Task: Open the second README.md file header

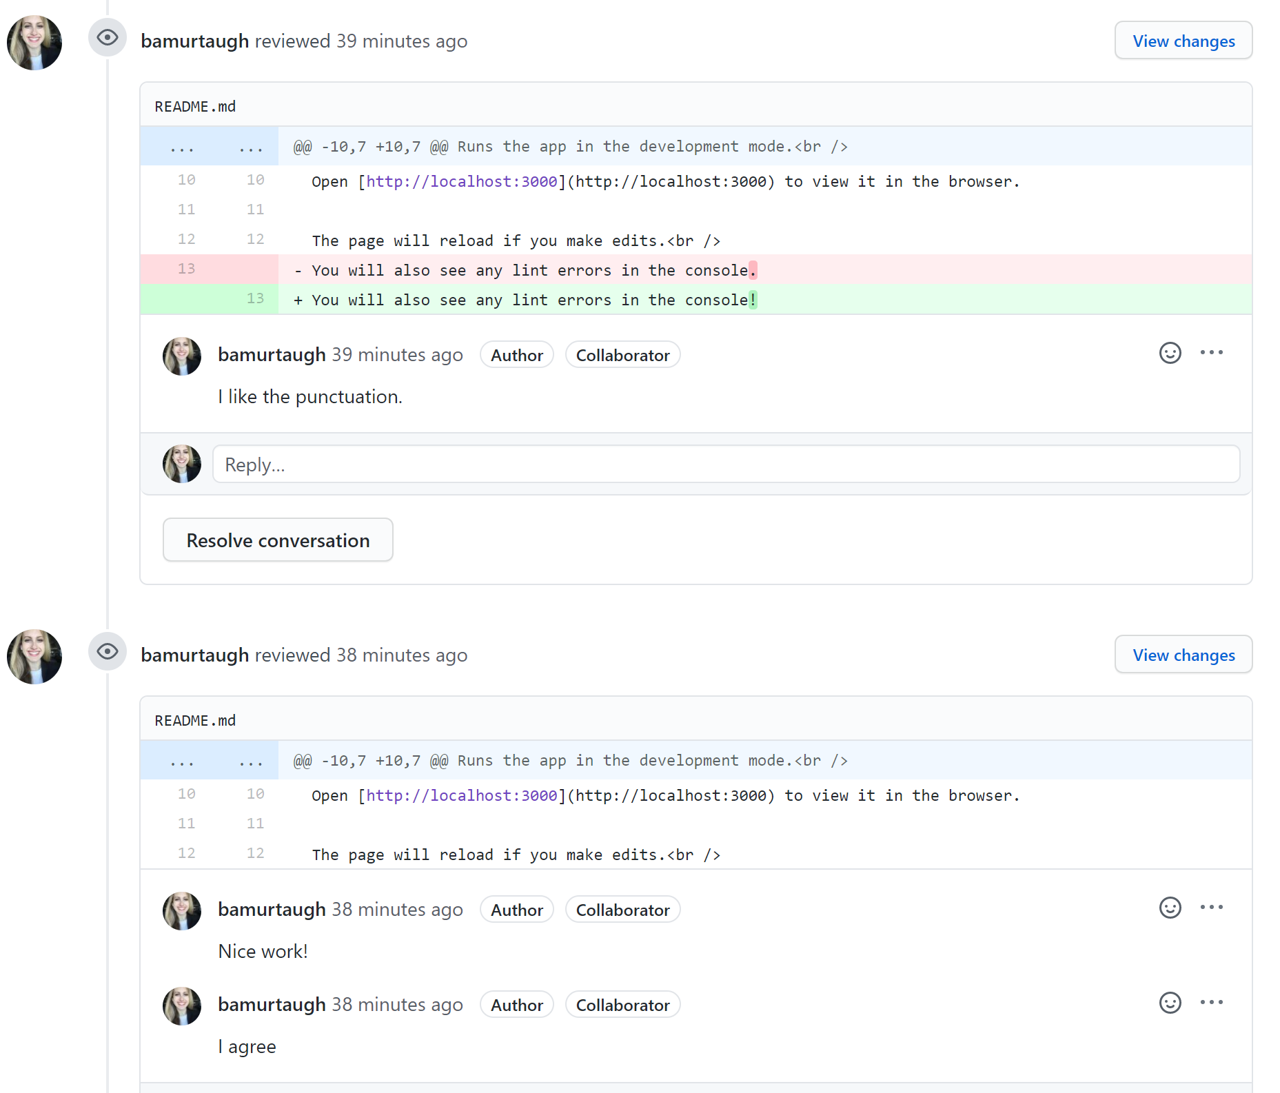Action: pyautogui.click(x=195, y=719)
